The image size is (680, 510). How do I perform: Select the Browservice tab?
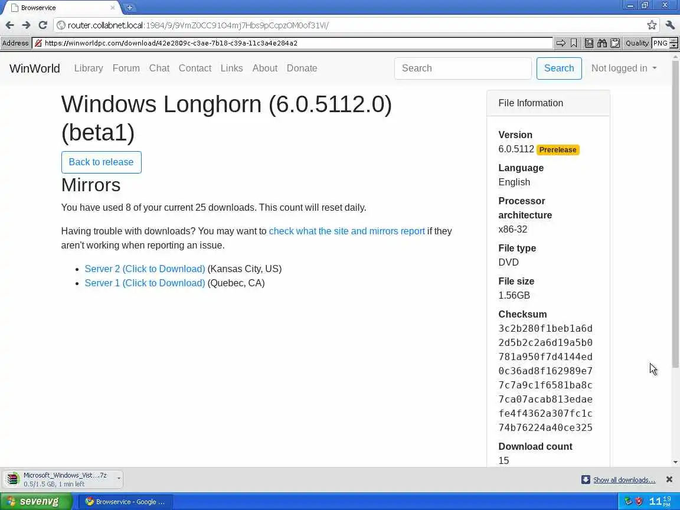tap(61, 8)
